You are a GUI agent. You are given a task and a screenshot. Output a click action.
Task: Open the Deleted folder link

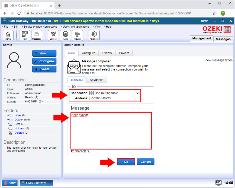(19, 133)
